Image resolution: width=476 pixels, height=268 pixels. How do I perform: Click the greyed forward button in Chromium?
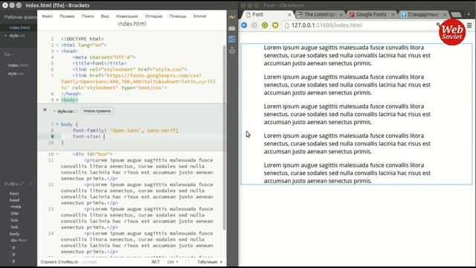(254, 25)
